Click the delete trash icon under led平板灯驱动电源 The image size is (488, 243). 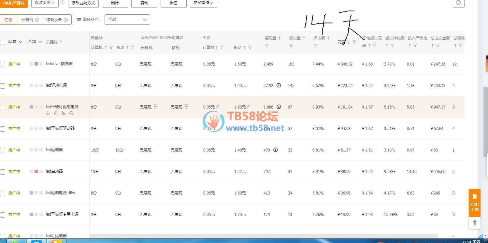tap(56, 113)
